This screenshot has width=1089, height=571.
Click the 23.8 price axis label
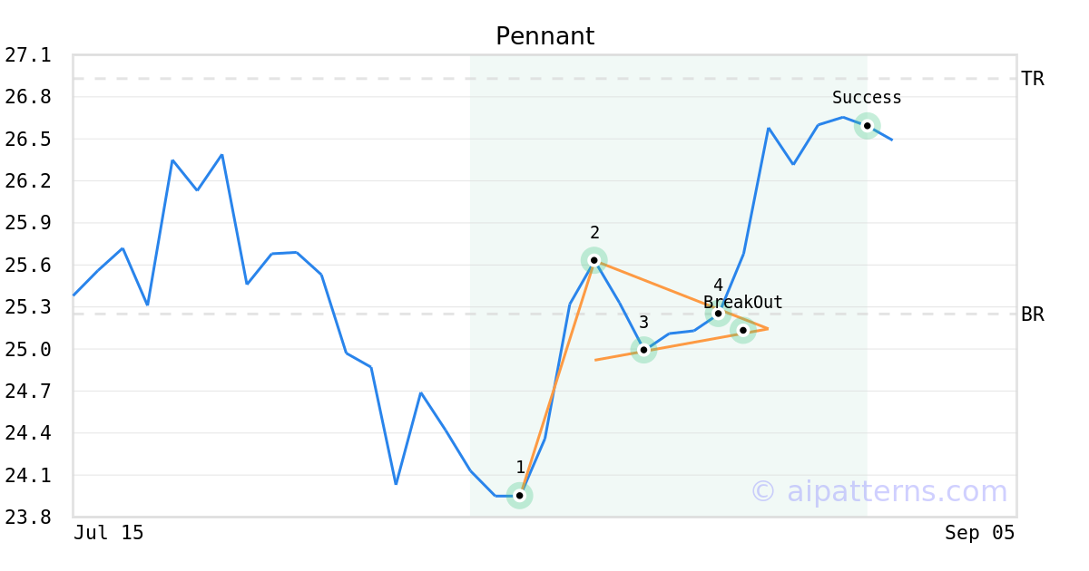[28, 518]
